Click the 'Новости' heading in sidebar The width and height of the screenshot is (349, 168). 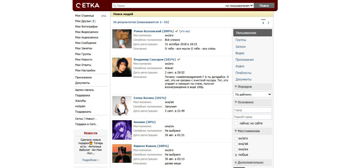coord(91,133)
